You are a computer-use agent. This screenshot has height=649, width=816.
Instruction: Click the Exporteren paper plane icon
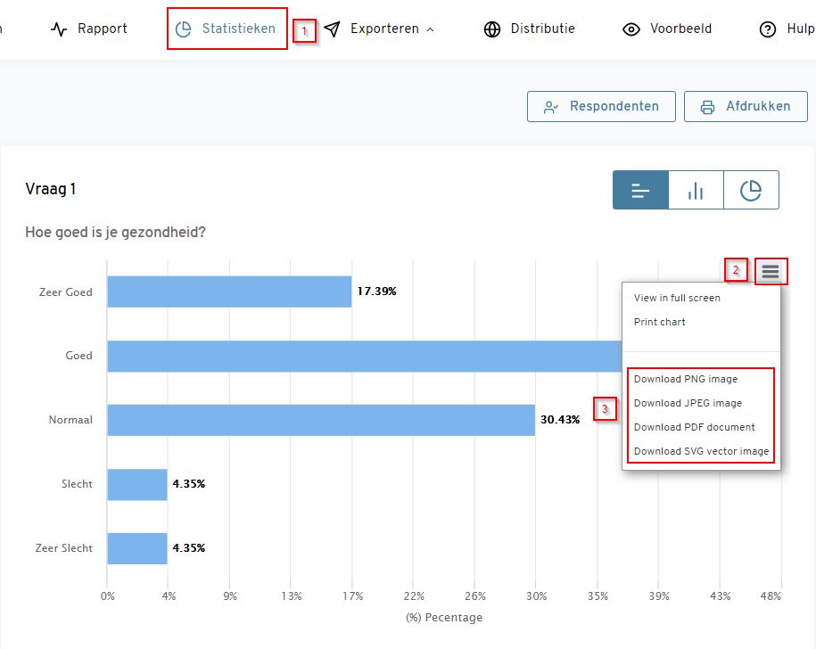332,29
